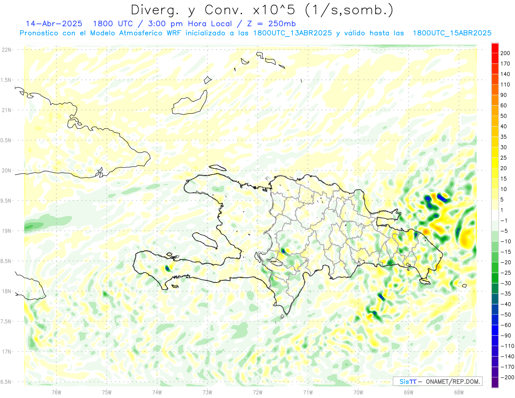Screen dimensions: 515x398
Task: Click the -15 color scale value
Action: point(506,252)
